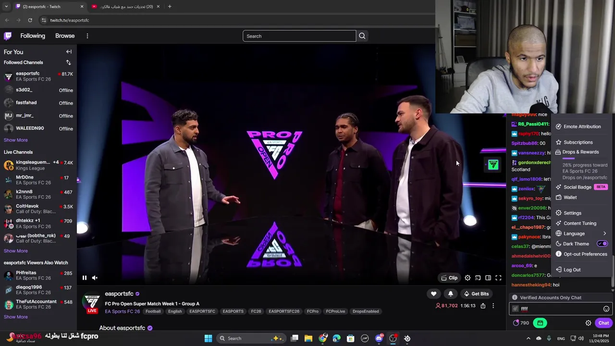Open kingsleague live channel
The image size is (615, 346).
point(38,165)
